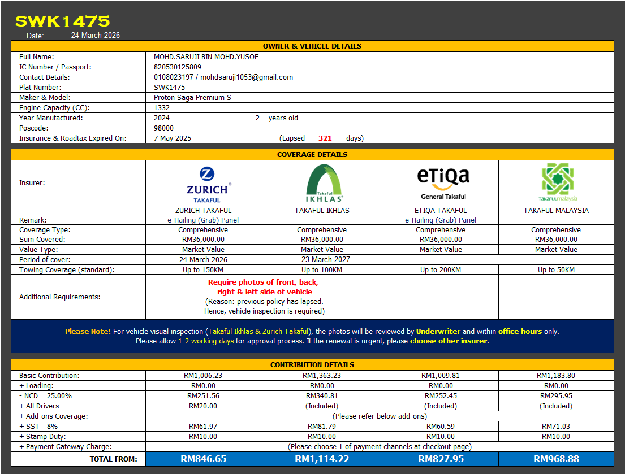Click the Etiqa General Takaful logo
This screenshot has width=625, height=474.
pyautogui.click(x=443, y=183)
